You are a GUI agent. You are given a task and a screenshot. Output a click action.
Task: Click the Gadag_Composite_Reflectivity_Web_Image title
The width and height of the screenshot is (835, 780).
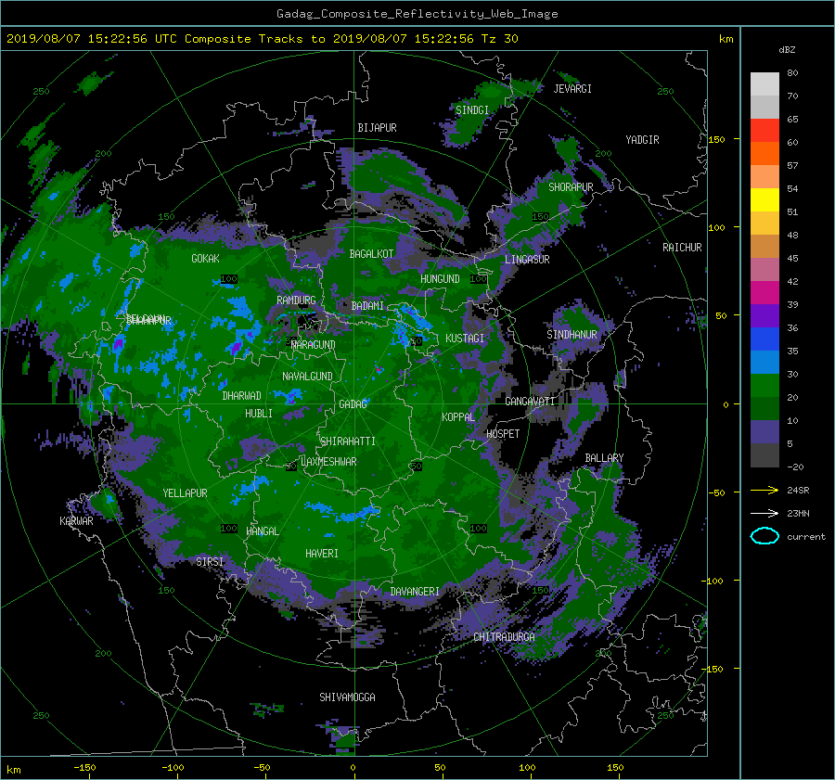(417, 14)
